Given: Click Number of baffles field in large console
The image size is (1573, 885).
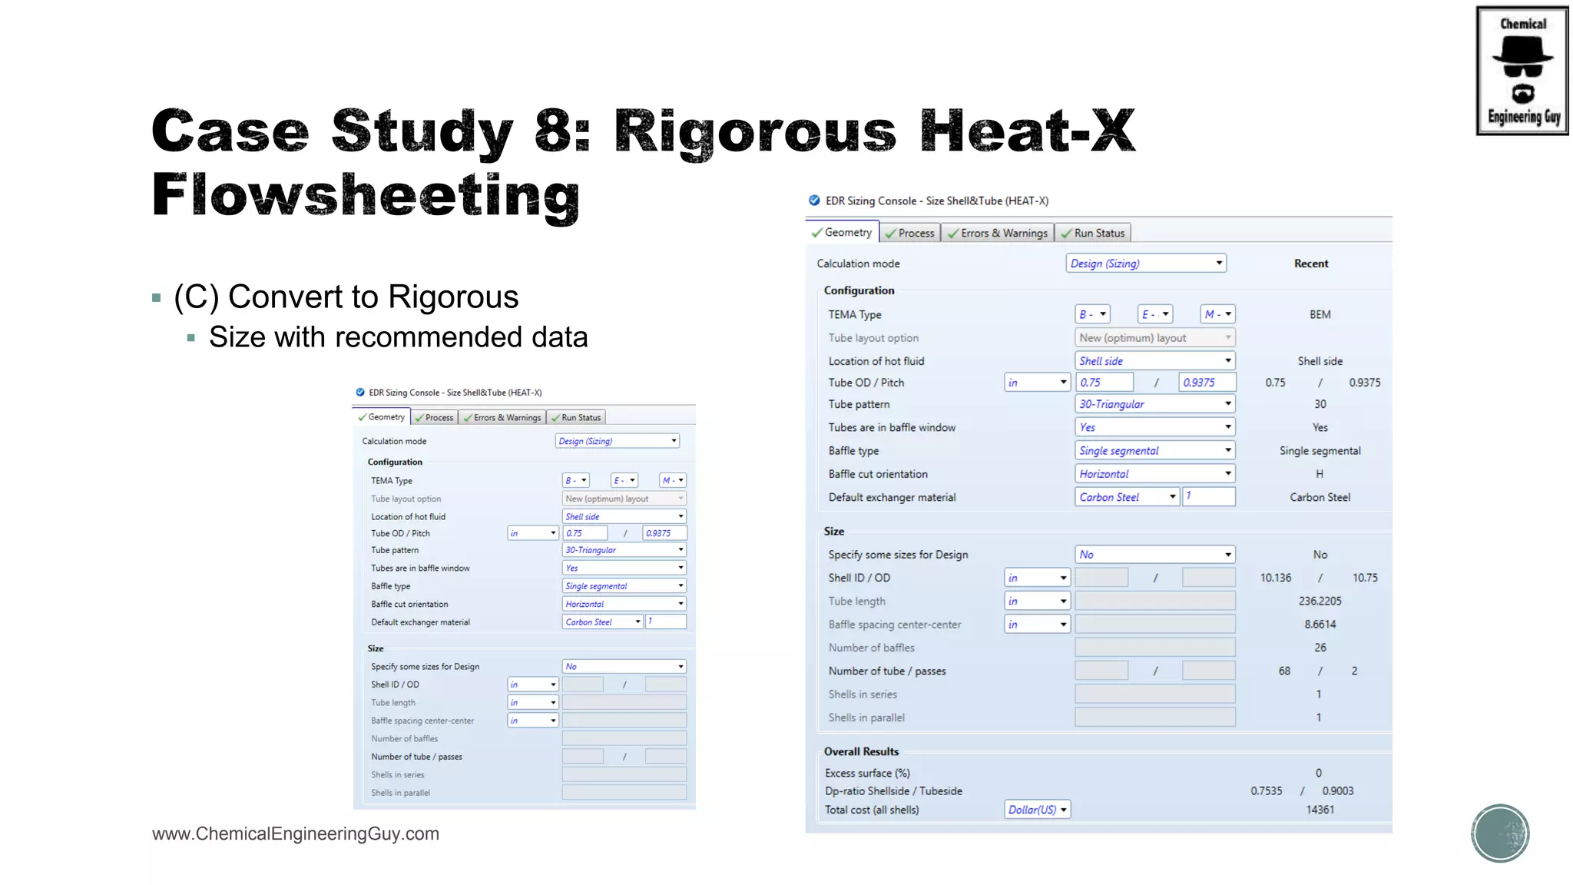Looking at the screenshot, I should tap(1155, 648).
